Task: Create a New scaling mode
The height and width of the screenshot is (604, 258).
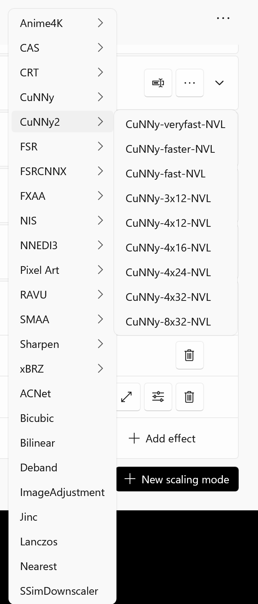Action: (x=177, y=479)
